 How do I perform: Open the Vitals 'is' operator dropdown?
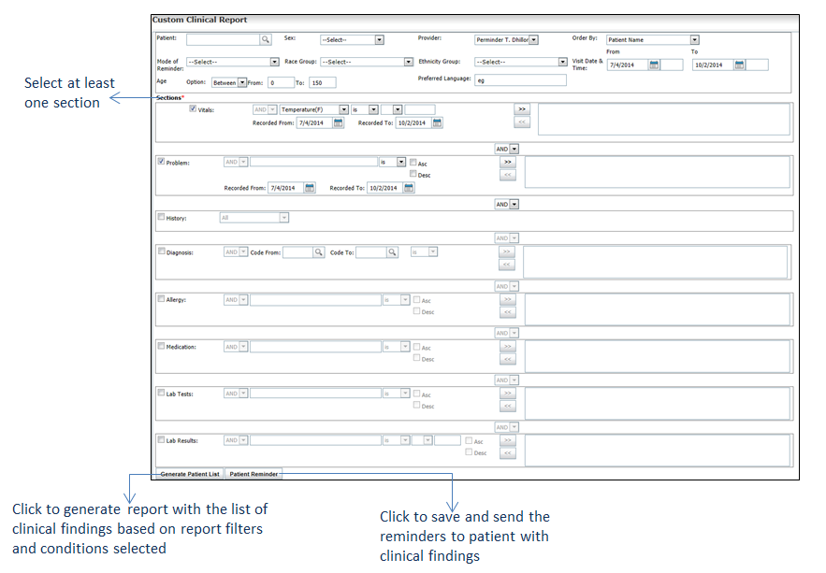pos(365,109)
